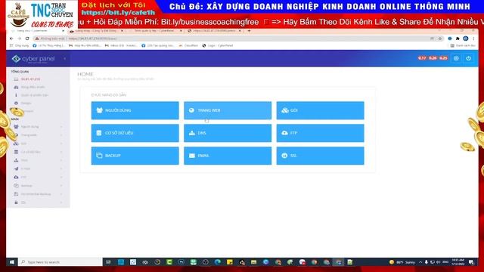Click the version info icon in sidebar
Viewport: 484px width, 272px height.
16,95
